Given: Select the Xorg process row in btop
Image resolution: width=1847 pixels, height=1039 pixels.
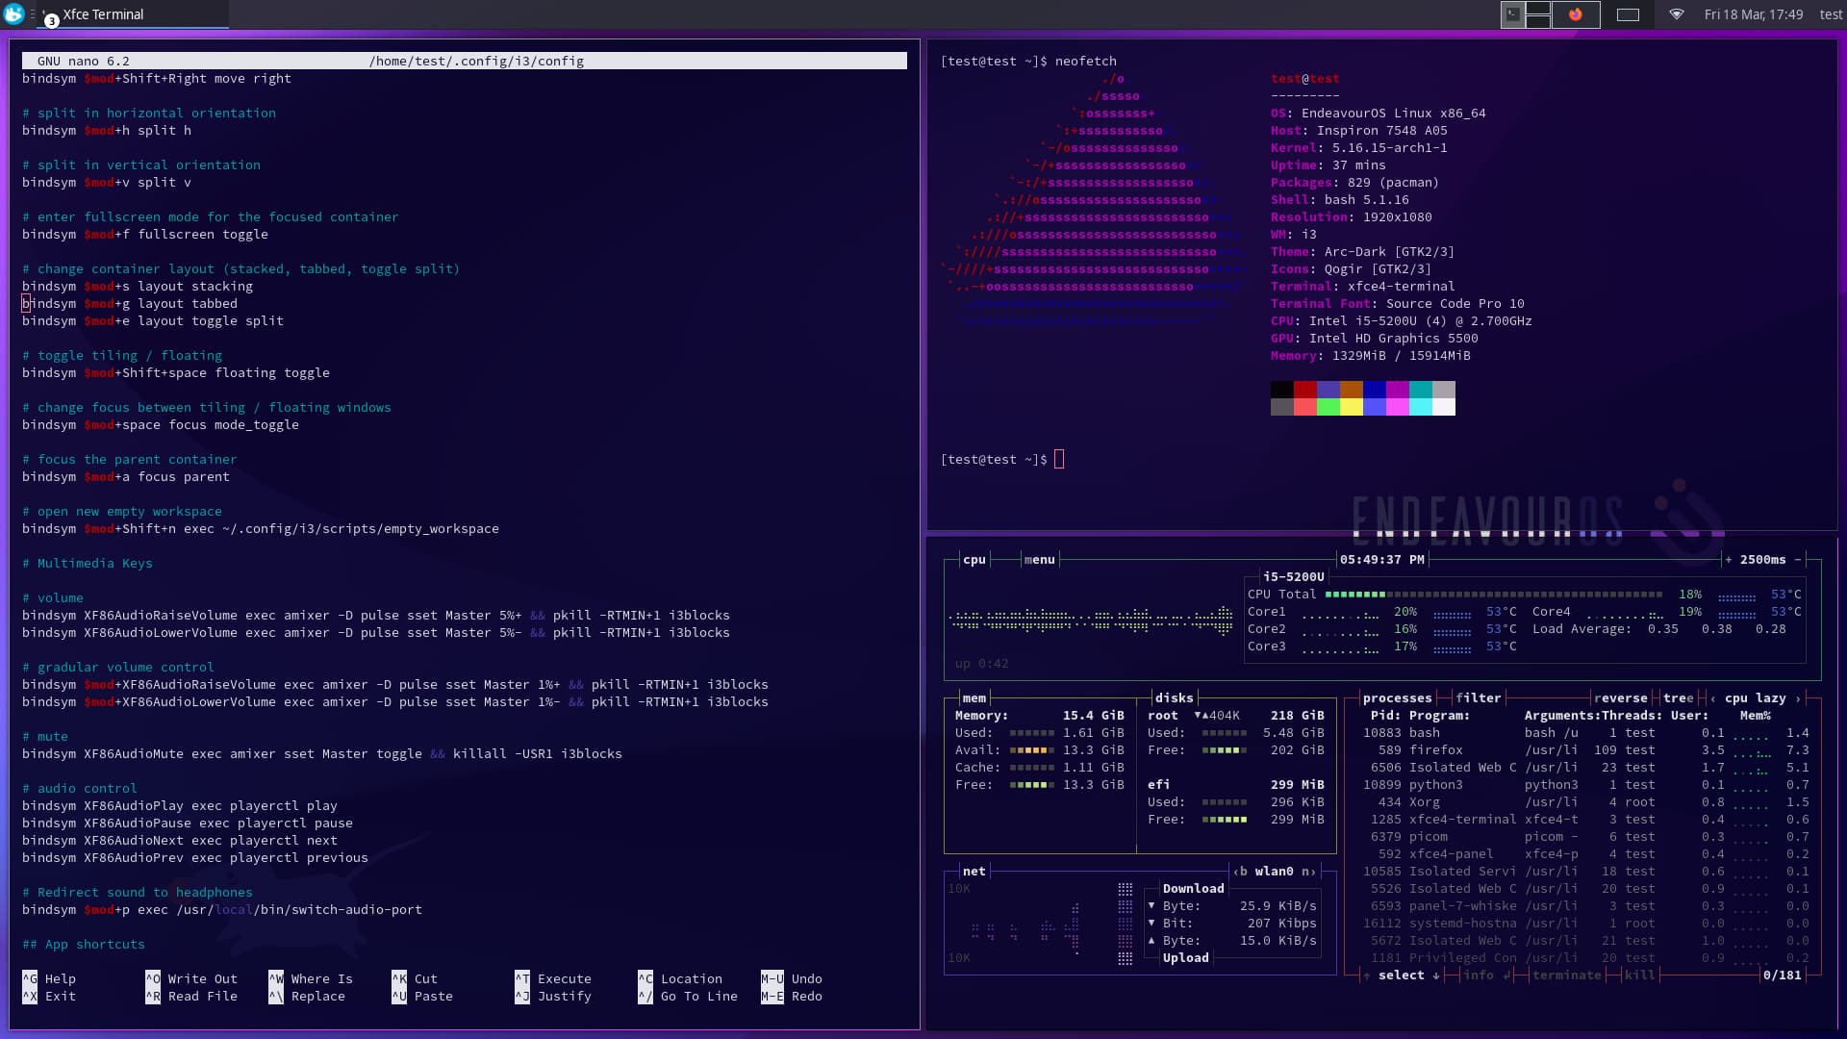Looking at the screenshot, I should tap(1585, 802).
